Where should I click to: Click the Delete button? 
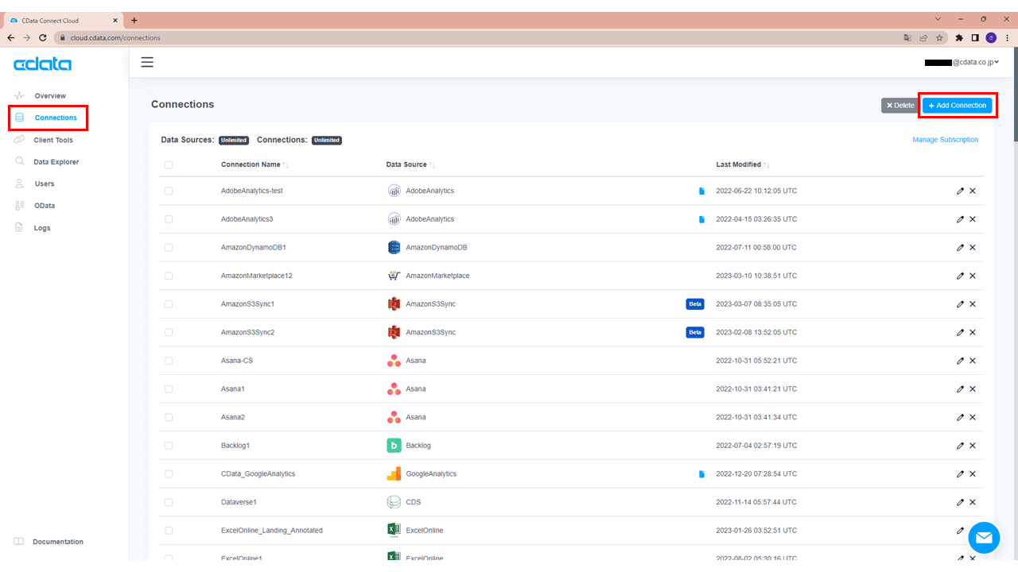pos(900,106)
